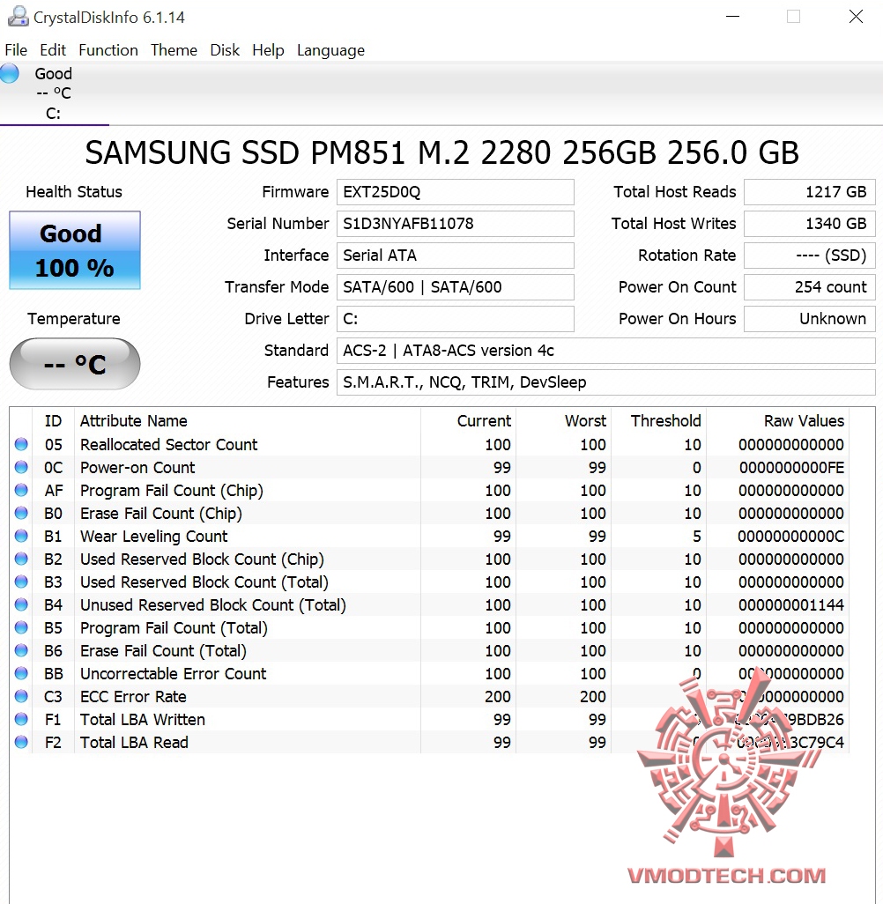
Task: Select the C: drive tab label
Action: click(53, 113)
